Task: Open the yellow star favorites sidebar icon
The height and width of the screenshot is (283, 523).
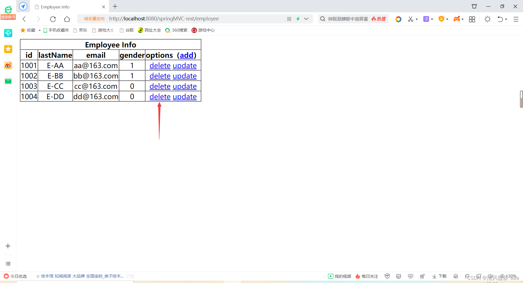Action: [x=8, y=49]
